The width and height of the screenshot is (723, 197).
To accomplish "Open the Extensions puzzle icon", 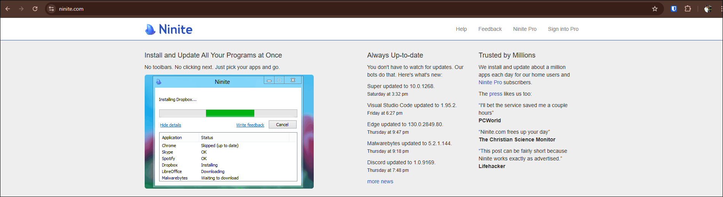I will pos(688,9).
